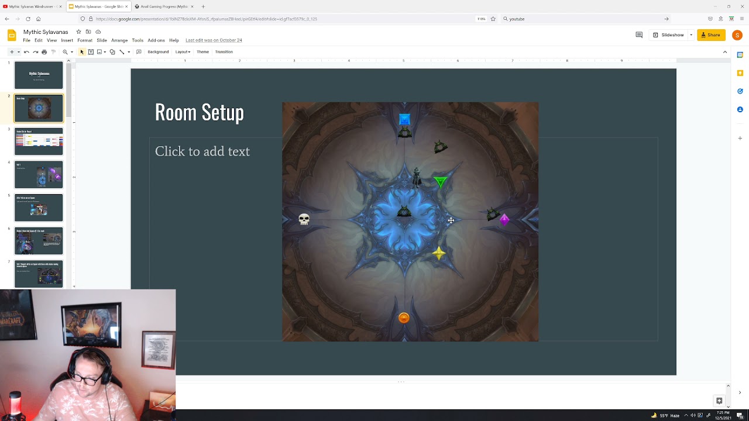Choose the Shape tool icon
This screenshot has height=421, width=749.
[x=112, y=52]
